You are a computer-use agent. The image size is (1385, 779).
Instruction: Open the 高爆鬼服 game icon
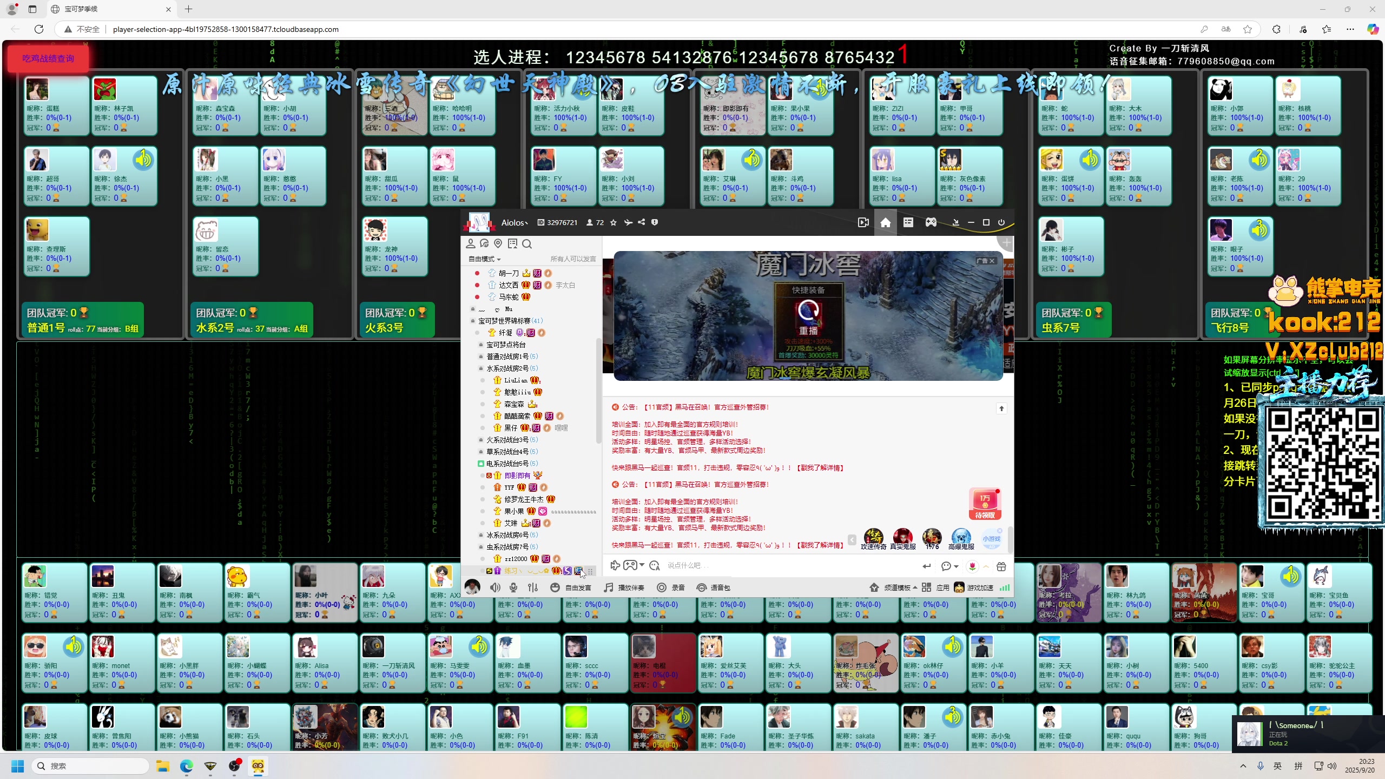coord(961,539)
